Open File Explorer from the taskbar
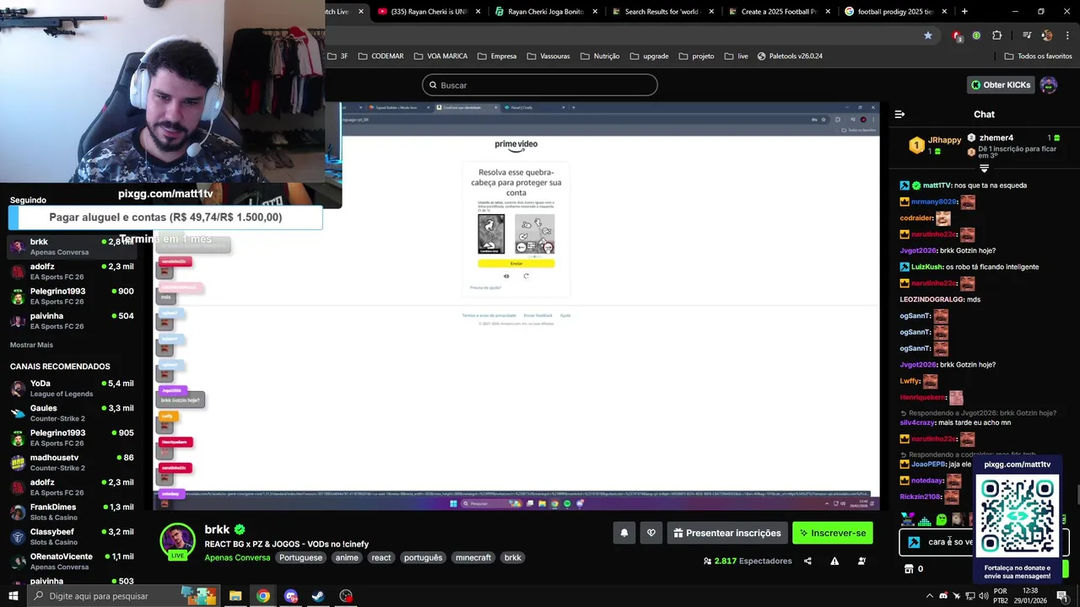This screenshot has height=607, width=1080. (x=235, y=596)
